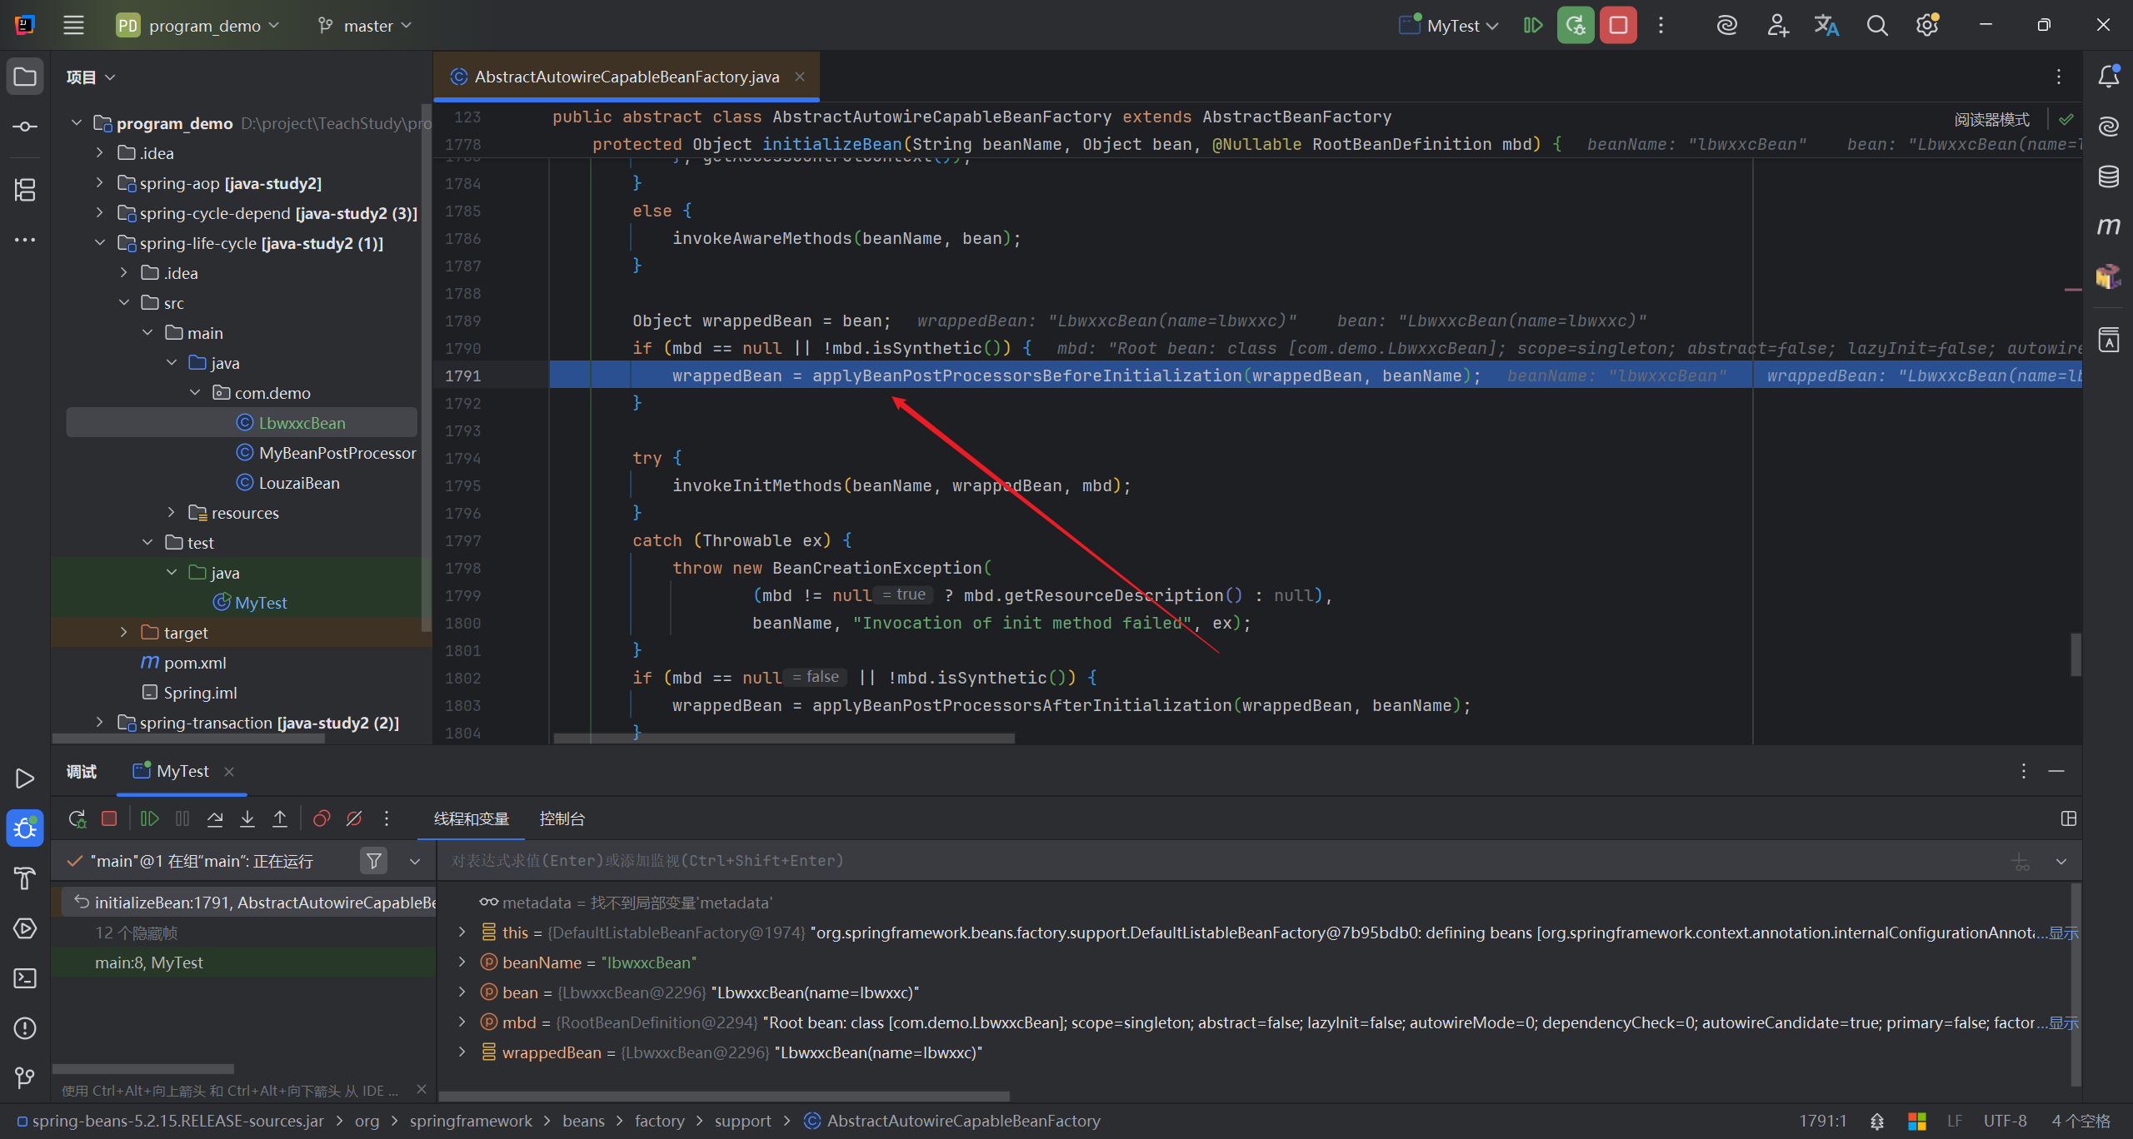The height and width of the screenshot is (1139, 2133).
Task: Select main:8, MyTest stack frame
Action: [149, 962]
